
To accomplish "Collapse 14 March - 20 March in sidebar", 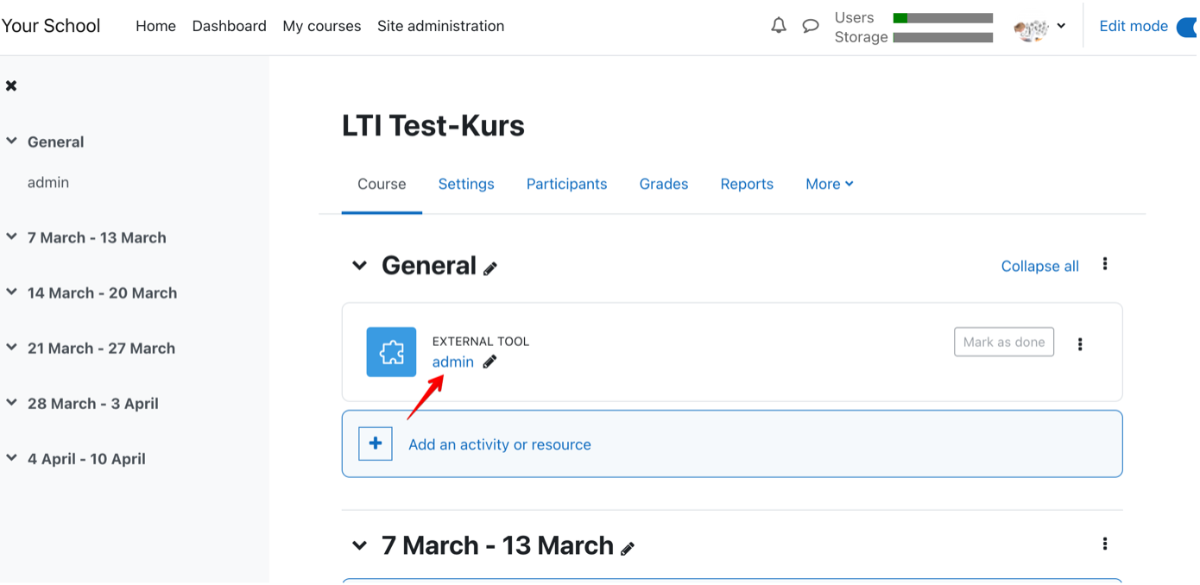I will pyautogui.click(x=12, y=292).
